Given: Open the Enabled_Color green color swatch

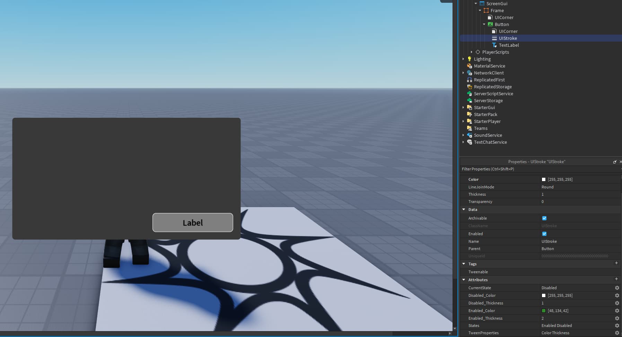Looking at the screenshot, I should click(544, 311).
